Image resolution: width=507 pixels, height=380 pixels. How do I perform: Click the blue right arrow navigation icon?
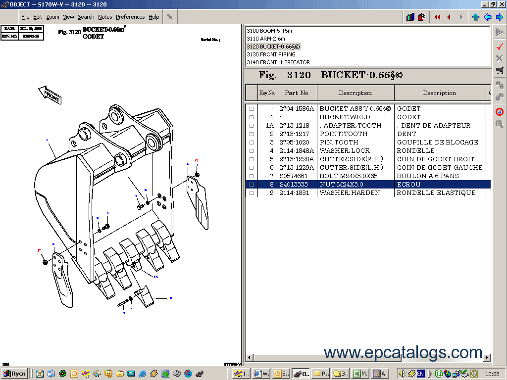click(x=500, y=17)
